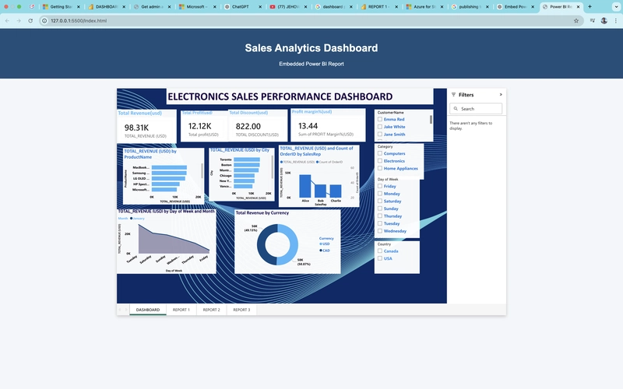
Task: Click the Embedded Power BI Report subtitle
Action: (311, 64)
